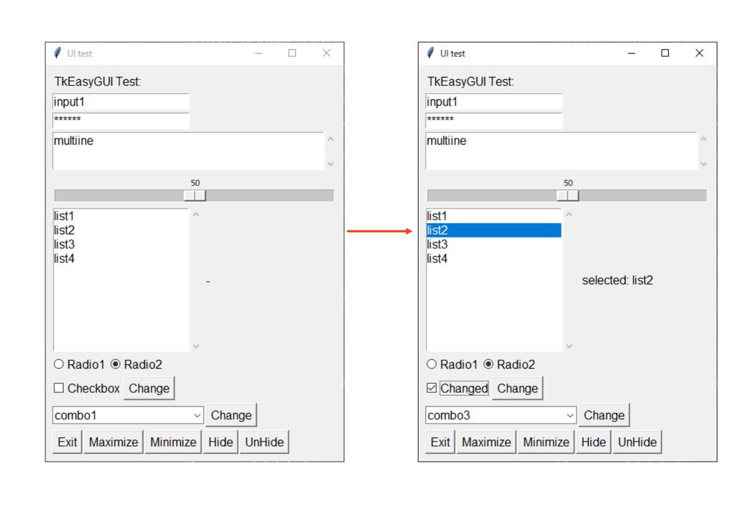
Task: Tick the Checkbox box in left window
Action: click(x=59, y=388)
